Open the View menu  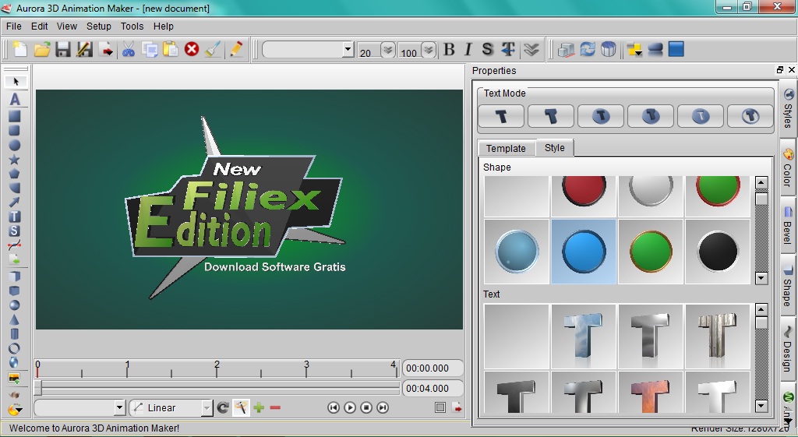pos(67,26)
